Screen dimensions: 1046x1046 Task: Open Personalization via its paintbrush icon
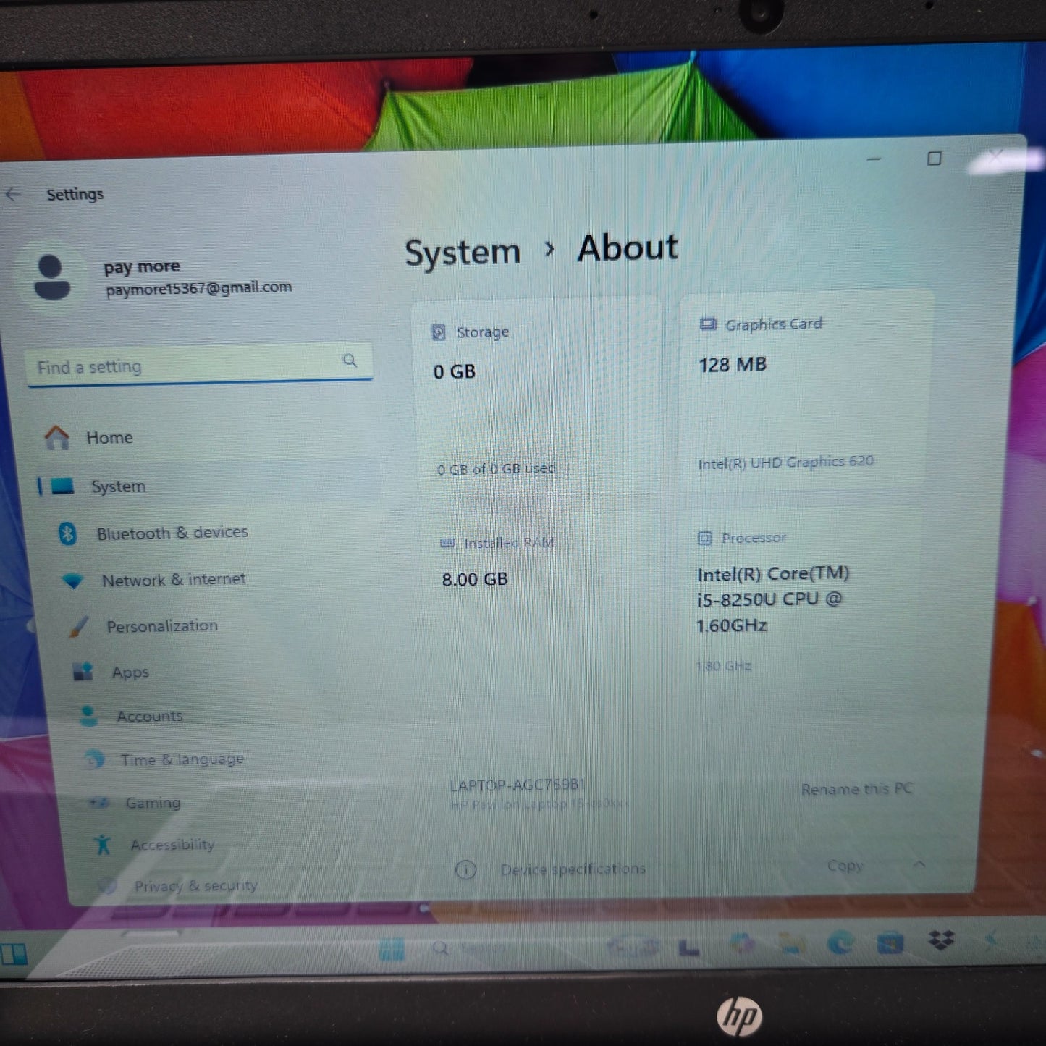78,626
